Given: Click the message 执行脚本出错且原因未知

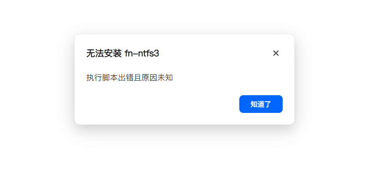Looking at the screenshot, I should [x=130, y=78].
